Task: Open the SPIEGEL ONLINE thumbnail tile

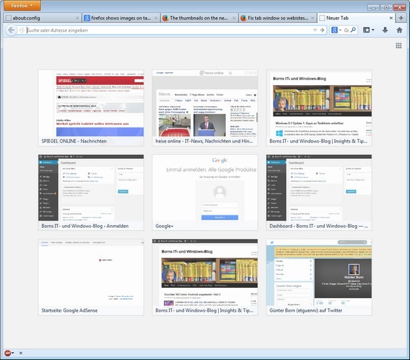Action: (91, 107)
